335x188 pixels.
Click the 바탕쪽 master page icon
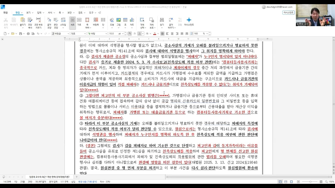96,20
